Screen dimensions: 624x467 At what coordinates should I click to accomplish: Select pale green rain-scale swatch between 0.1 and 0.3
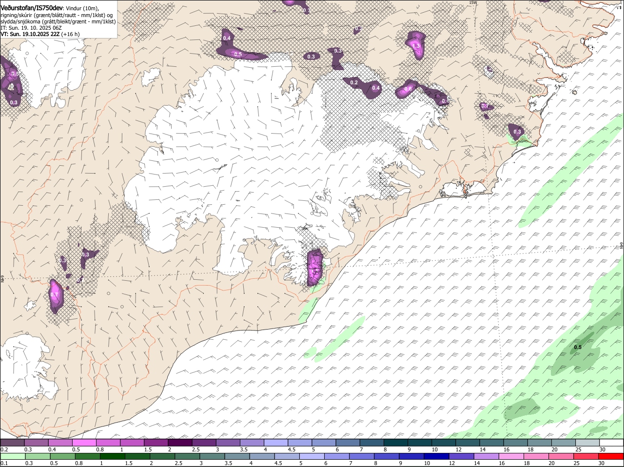tap(12, 456)
